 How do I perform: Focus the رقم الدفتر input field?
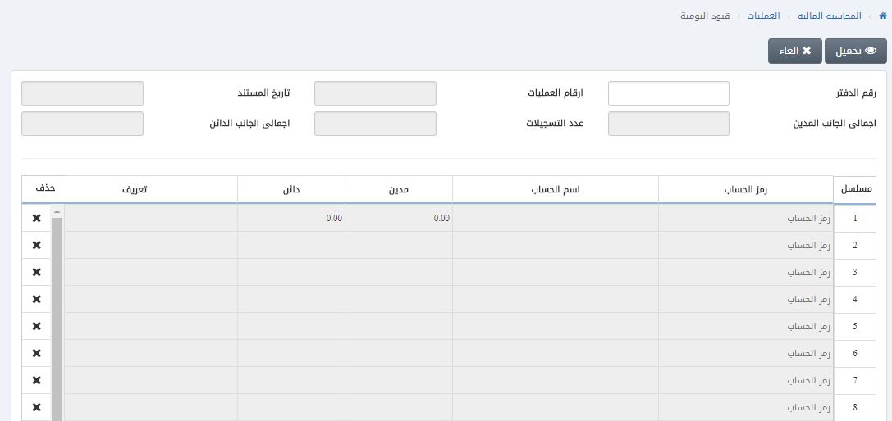coord(668,93)
